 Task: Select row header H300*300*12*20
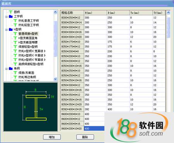(x=72, y=37)
